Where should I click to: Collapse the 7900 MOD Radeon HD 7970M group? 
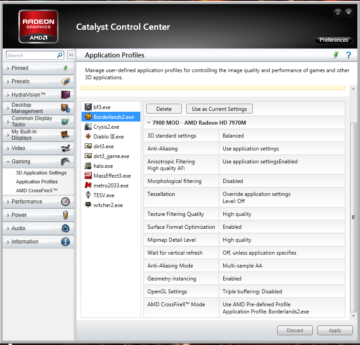pyautogui.click(x=149, y=122)
